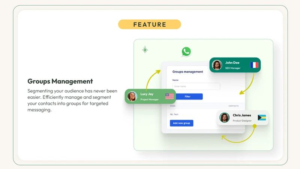Click Chris James's profile avatar
This screenshot has height=169, width=300.
coord(224,118)
